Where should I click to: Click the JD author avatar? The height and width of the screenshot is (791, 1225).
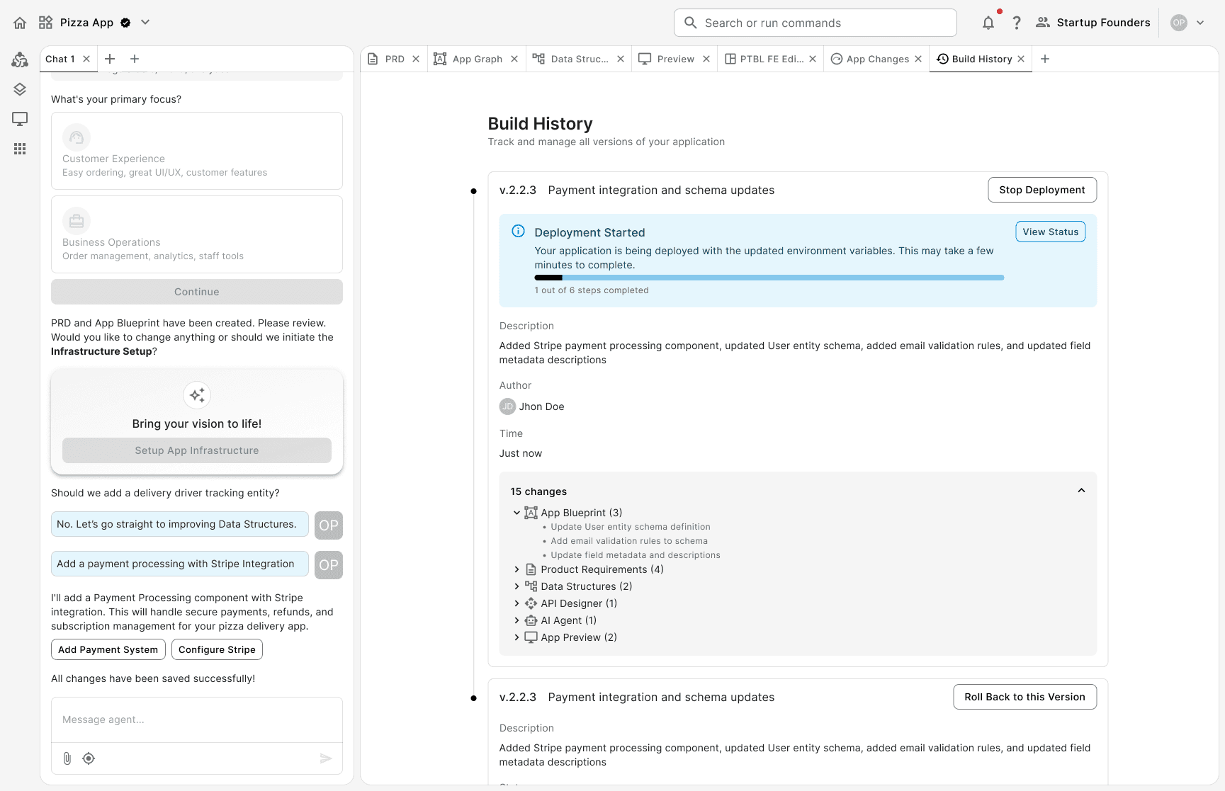(507, 406)
